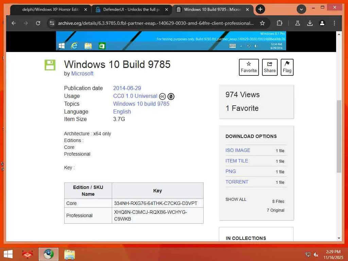Switch to the DefenderUI tab
Image resolution: width=348 pixels, height=261 pixels.
coord(132,10)
